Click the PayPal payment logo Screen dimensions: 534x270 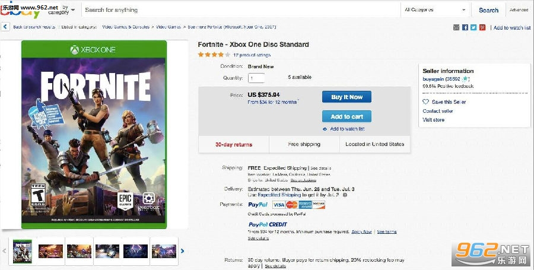coord(259,205)
